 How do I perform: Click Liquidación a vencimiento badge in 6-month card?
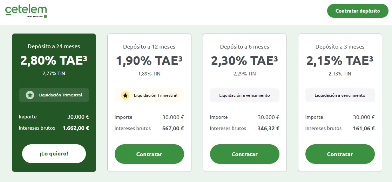tap(244, 95)
